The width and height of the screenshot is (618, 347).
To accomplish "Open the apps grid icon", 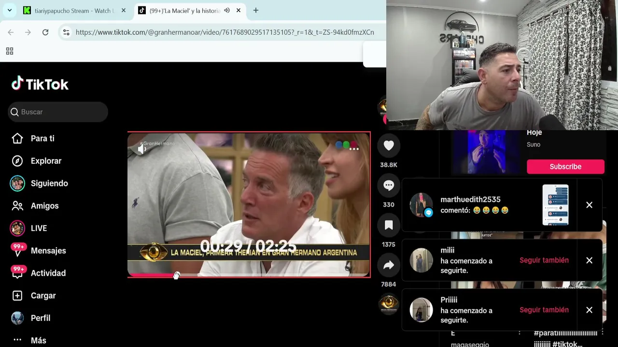I will click(10, 51).
